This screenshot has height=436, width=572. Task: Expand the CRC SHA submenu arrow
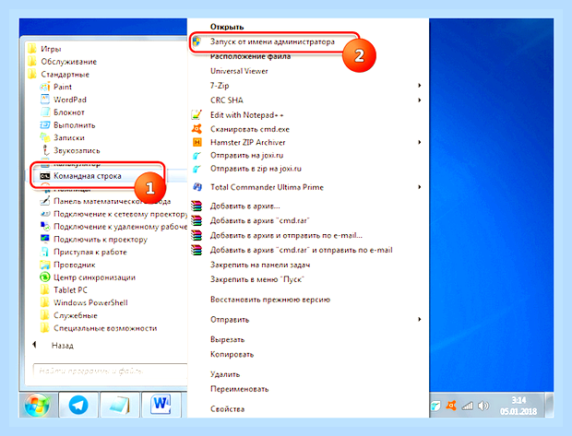pos(420,100)
